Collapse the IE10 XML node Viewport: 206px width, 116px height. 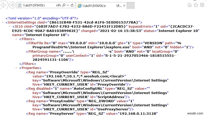[9, 26]
